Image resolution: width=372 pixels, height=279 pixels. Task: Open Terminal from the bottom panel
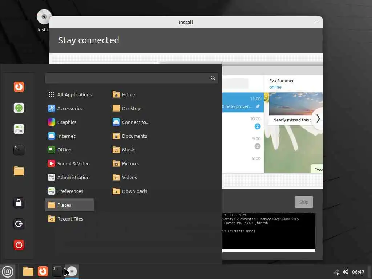(x=57, y=271)
